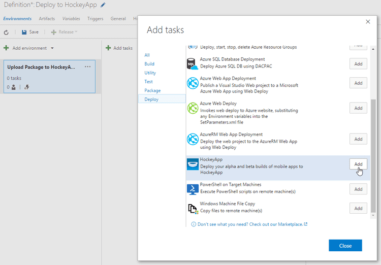Click the 'Add tasks' dialog heading
Image resolution: width=381 pixels, height=265 pixels.
165,30
